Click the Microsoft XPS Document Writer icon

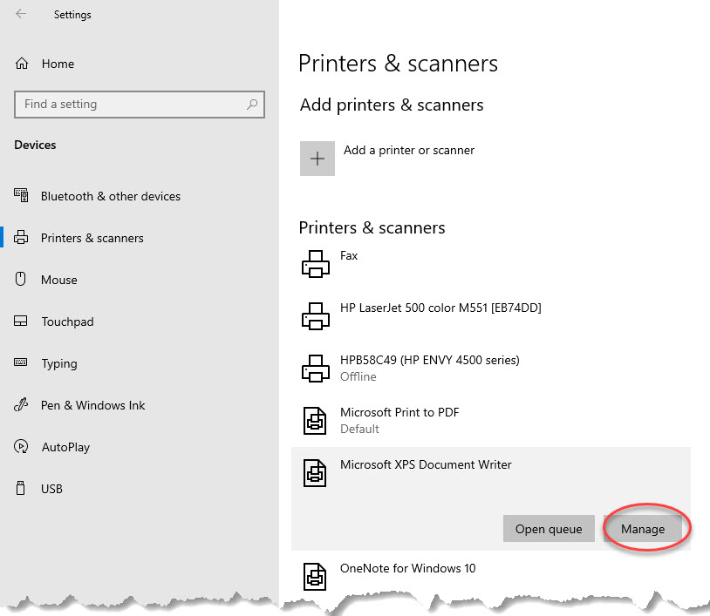click(x=315, y=473)
